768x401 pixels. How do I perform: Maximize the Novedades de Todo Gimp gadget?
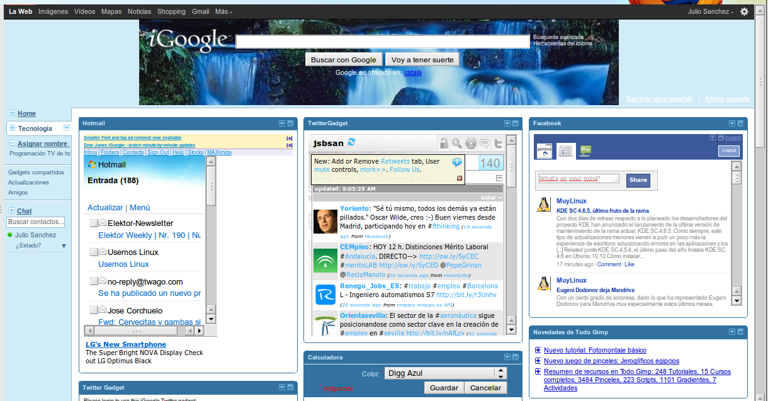pyautogui.click(x=741, y=332)
